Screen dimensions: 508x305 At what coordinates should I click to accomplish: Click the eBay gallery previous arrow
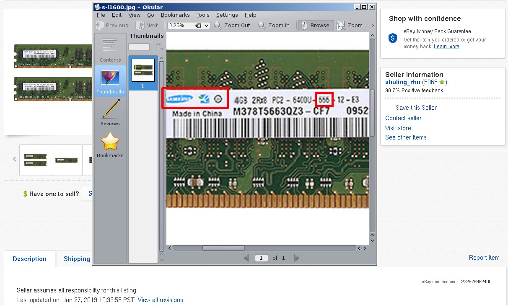click(x=14, y=159)
